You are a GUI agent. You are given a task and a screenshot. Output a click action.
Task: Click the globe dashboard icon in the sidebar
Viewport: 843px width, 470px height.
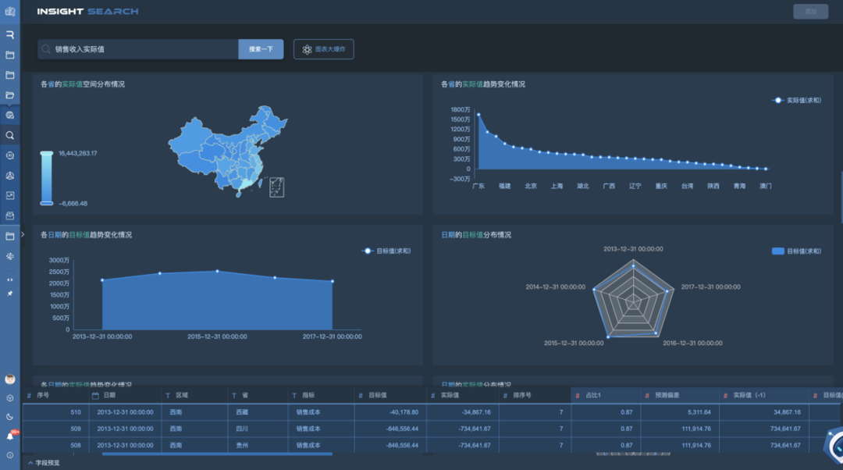pos(10,115)
